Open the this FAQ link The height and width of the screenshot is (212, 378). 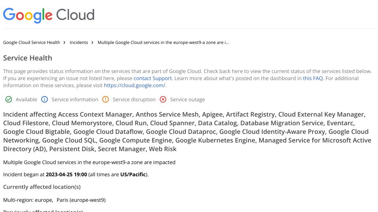coord(313,79)
